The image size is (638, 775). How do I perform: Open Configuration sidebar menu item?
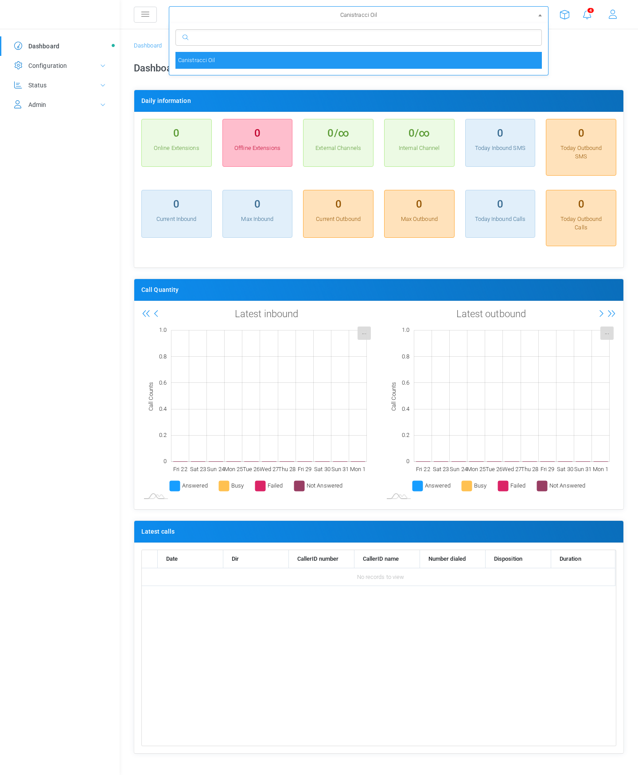point(60,66)
